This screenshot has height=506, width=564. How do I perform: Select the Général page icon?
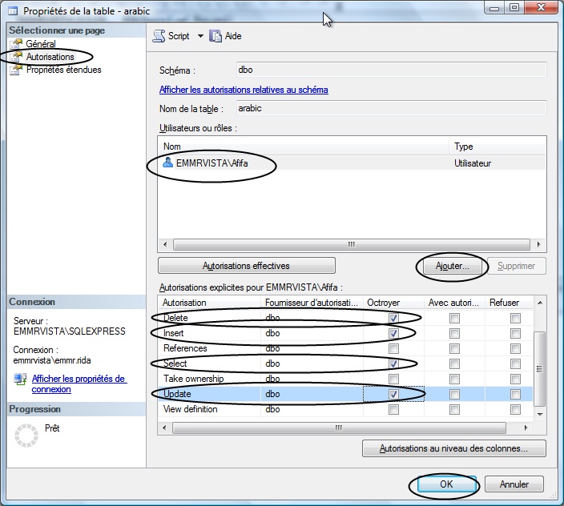pyautogui.click(x=15, y=44)
